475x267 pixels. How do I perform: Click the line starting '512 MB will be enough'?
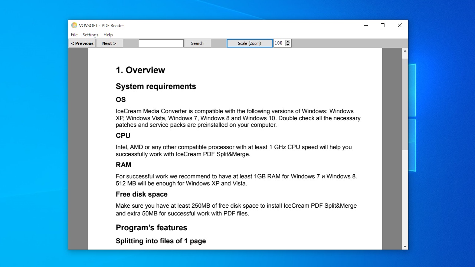point(181,184)
